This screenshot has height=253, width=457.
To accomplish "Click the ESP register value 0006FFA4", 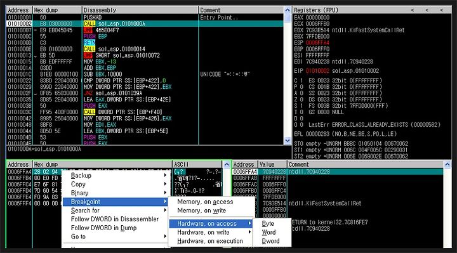I will (x=317, y=42).
